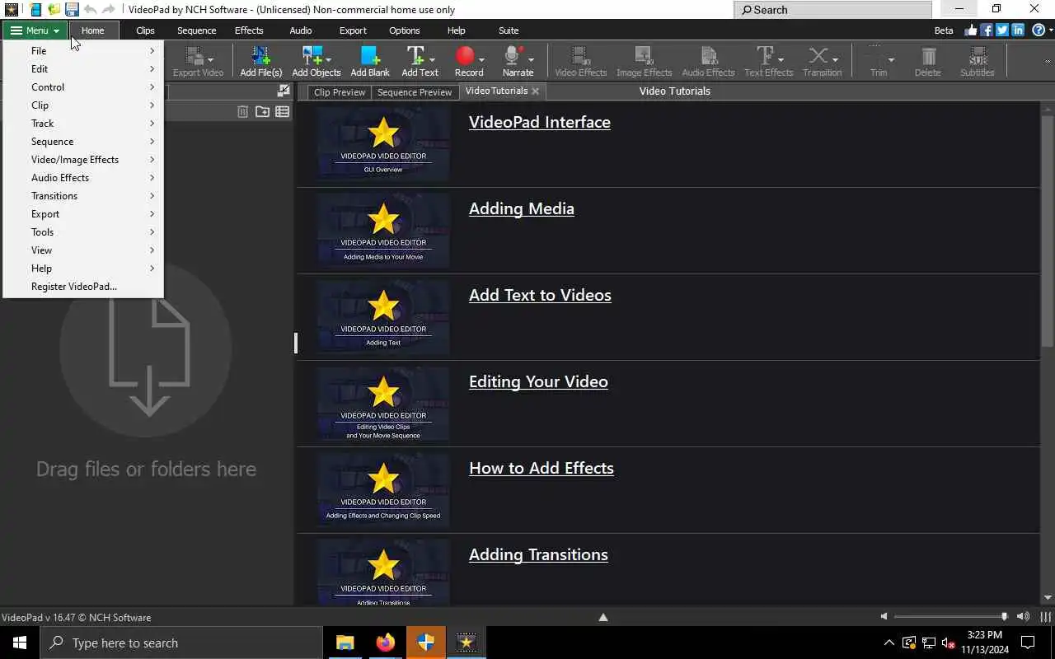Click the Add Text icon
This screenshot has width=1055, height=659.
click(x=416, y=56)
